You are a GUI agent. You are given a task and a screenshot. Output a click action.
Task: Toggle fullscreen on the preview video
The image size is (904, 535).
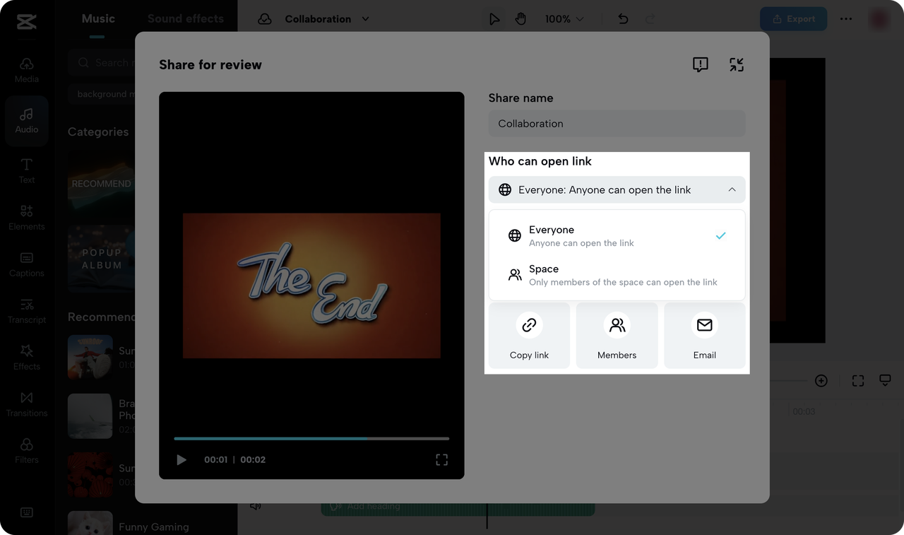tap(442, 460)
